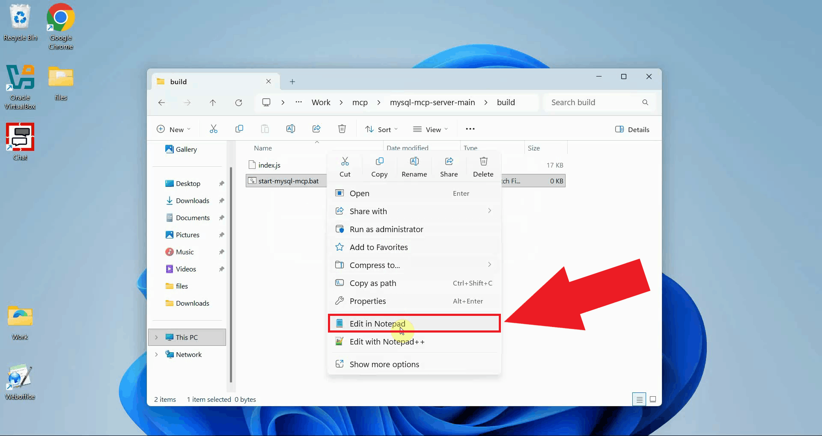Choose Run as administrator

click(414, 229)
